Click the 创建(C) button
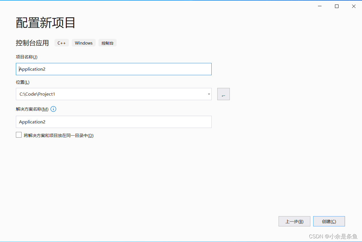362x242 pixels. tap(329, 221)
